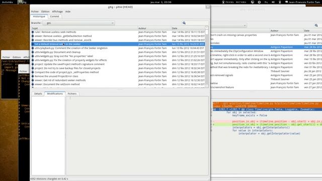Open the Fichiers tab

coord(72,94)
